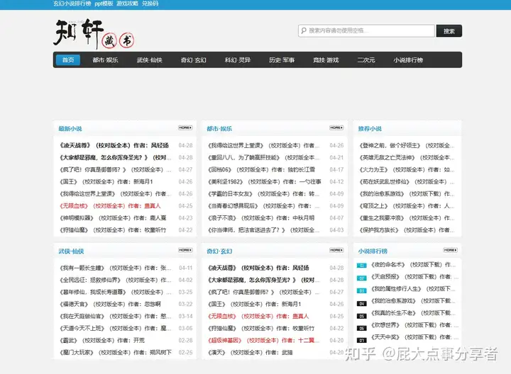511x374 pixels.
Task: Open 《登神之前,做个好领主》 entry
Action: pos(407,145)
